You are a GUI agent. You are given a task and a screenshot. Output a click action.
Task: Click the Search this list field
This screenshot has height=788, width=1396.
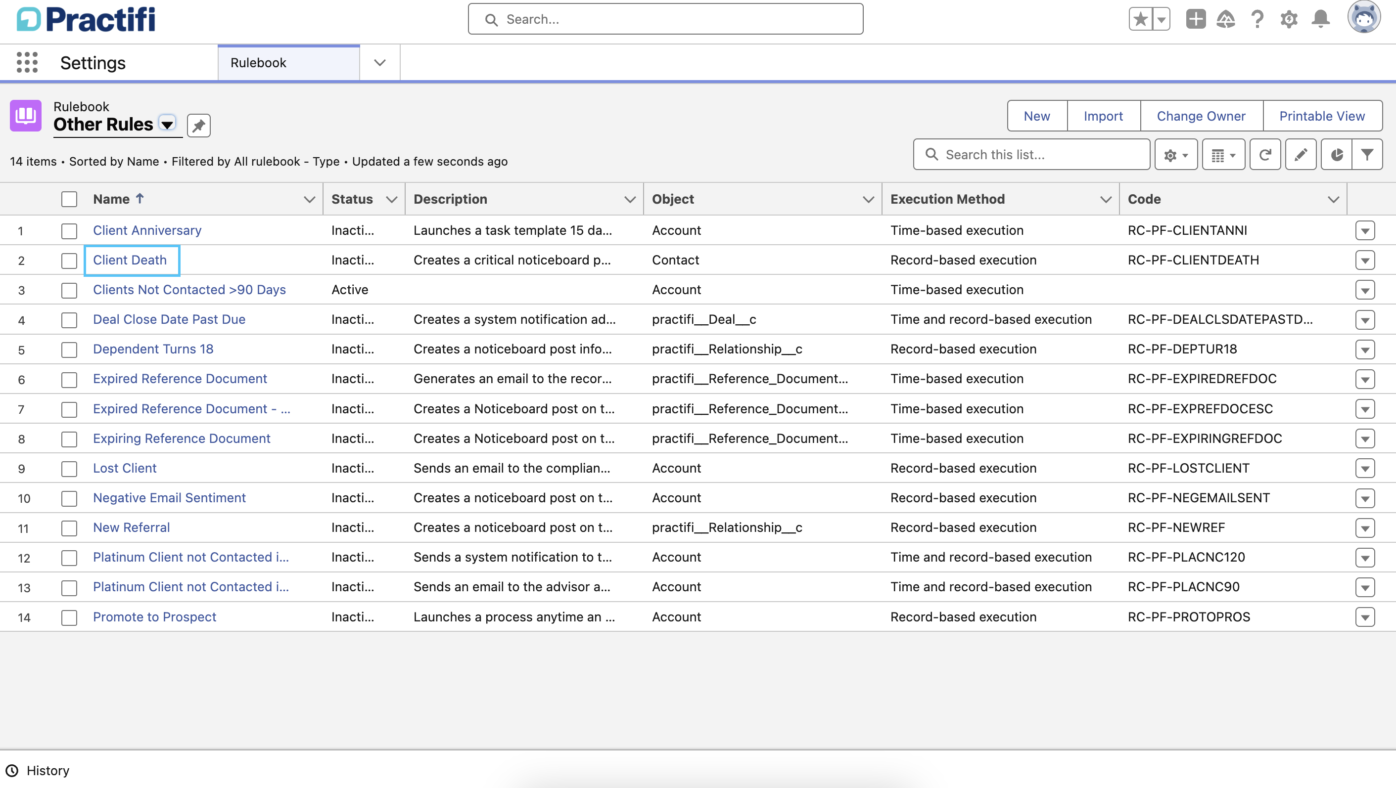click(1031, 155)
